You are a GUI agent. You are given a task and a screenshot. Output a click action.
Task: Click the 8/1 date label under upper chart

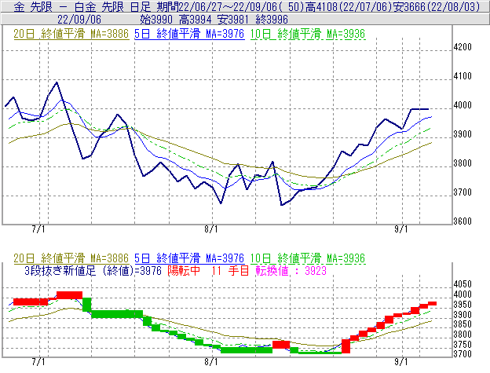point(211,229)
